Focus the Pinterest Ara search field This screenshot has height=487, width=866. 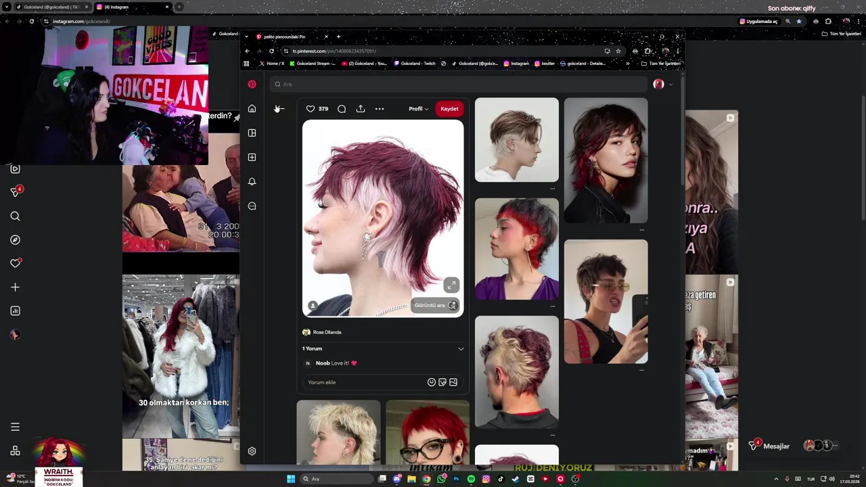[x=458, y=85]
